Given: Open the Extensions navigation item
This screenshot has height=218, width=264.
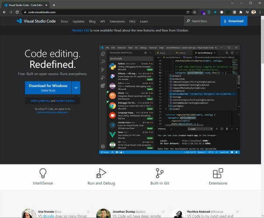Looking at the screenshot, I should (117, 21).
